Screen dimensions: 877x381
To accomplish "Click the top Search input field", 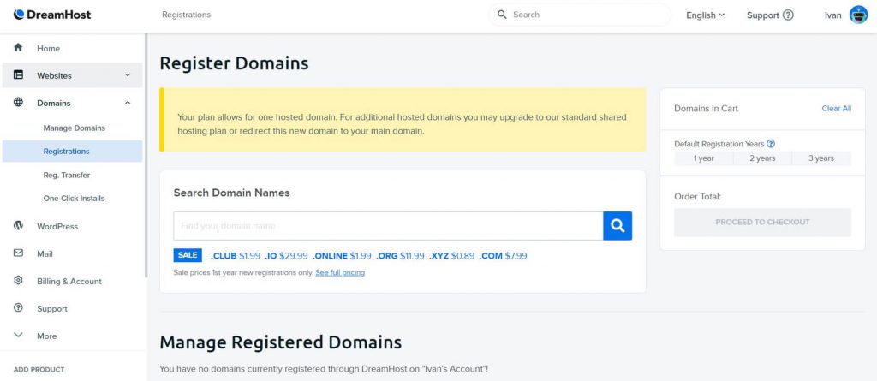I will (x=580, y=15).
